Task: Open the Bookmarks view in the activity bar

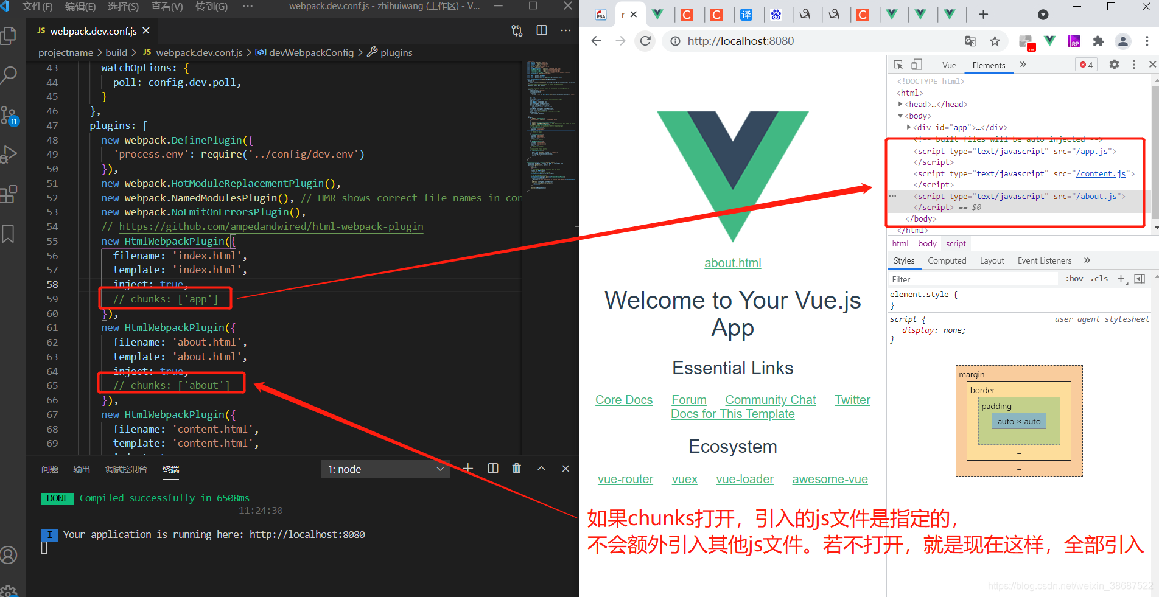Action: click(9, 234)
